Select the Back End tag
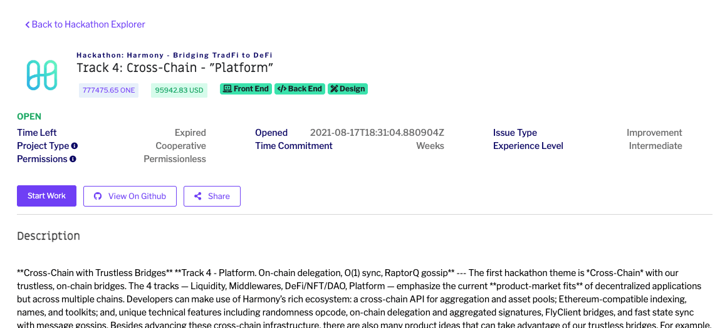The width and height of the screenshot is (725, 328). [x=300, y=89]
